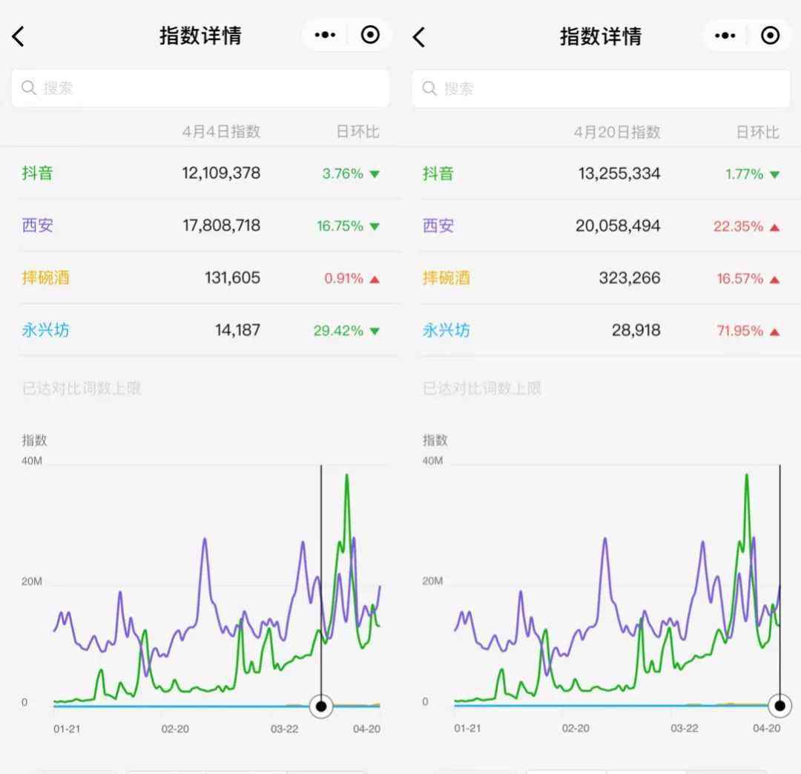The image size is (801, 774).
Task: Click 已达对比词数上限 notice in left panel
Action: pyautogui.click(x=82, y=388)
